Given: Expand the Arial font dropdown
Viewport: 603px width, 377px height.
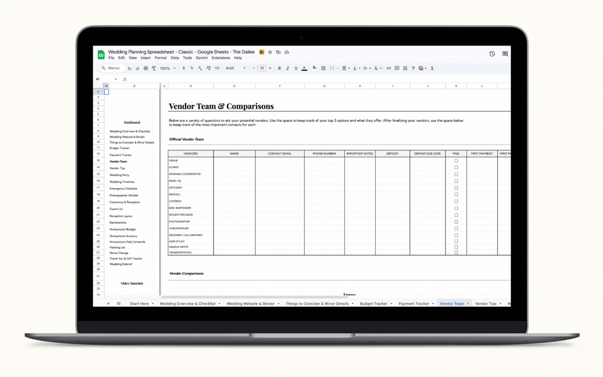Looking at the screenshot, I should coord(236,68).
